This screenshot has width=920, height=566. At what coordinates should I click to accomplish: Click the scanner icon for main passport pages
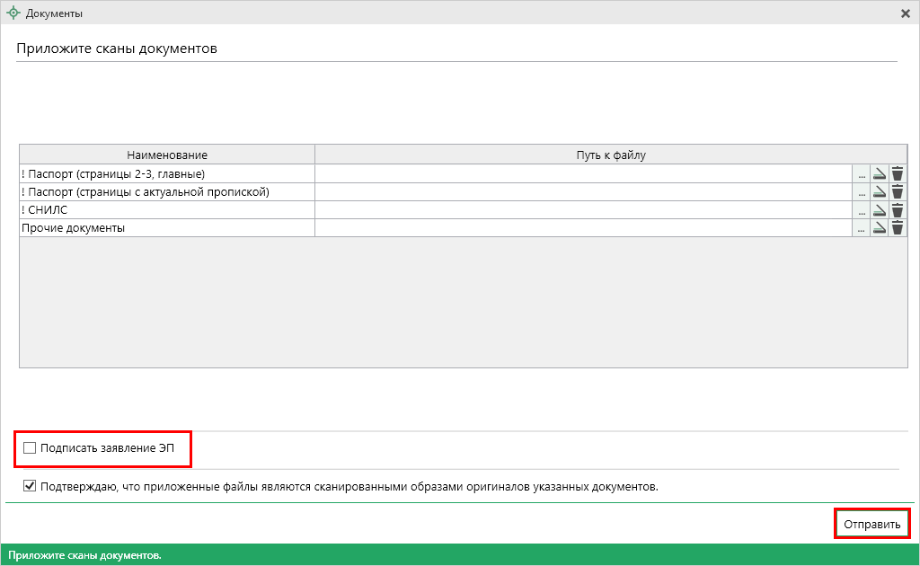pyautogui.click(x=880, y=174)
